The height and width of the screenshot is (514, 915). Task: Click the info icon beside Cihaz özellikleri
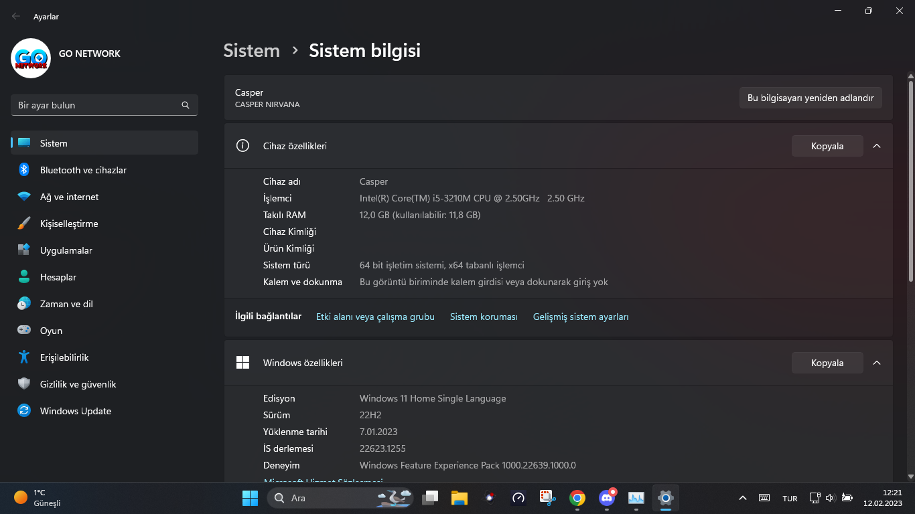(242, 146)
